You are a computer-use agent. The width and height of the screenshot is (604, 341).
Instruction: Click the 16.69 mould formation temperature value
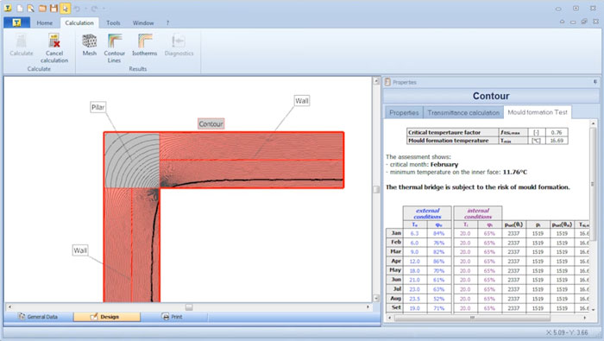tap(557, 141)
